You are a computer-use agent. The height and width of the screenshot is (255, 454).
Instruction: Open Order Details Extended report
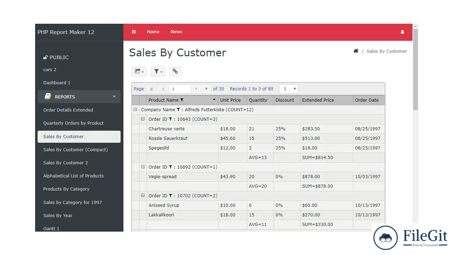tap(68, 110)
